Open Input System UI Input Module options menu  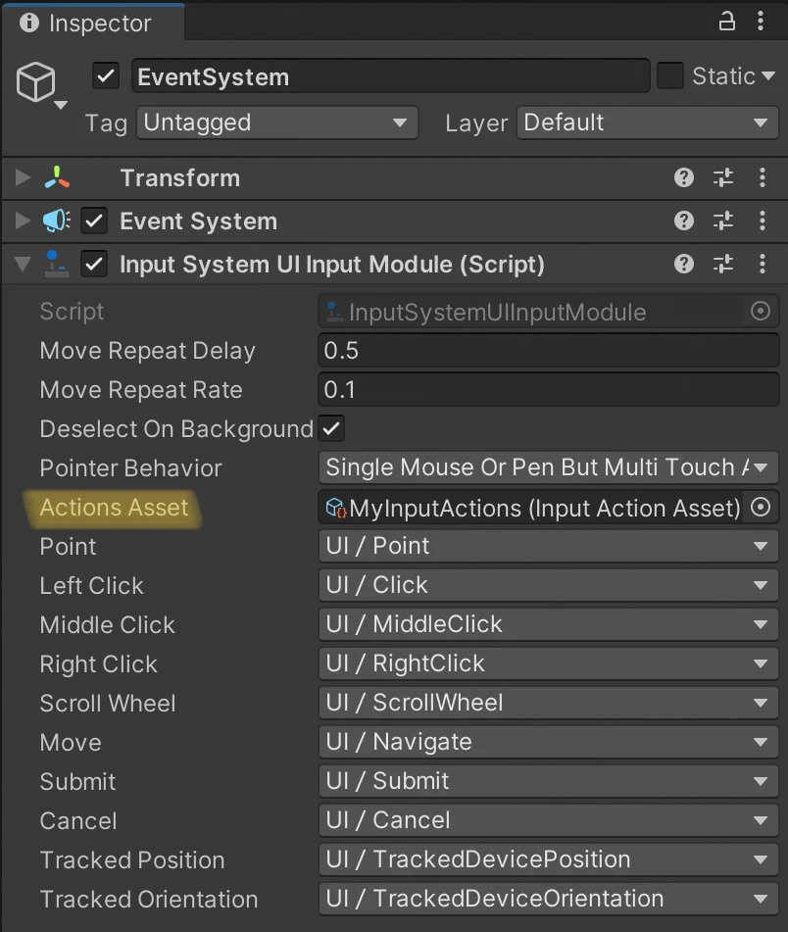(x=763, y=265)
